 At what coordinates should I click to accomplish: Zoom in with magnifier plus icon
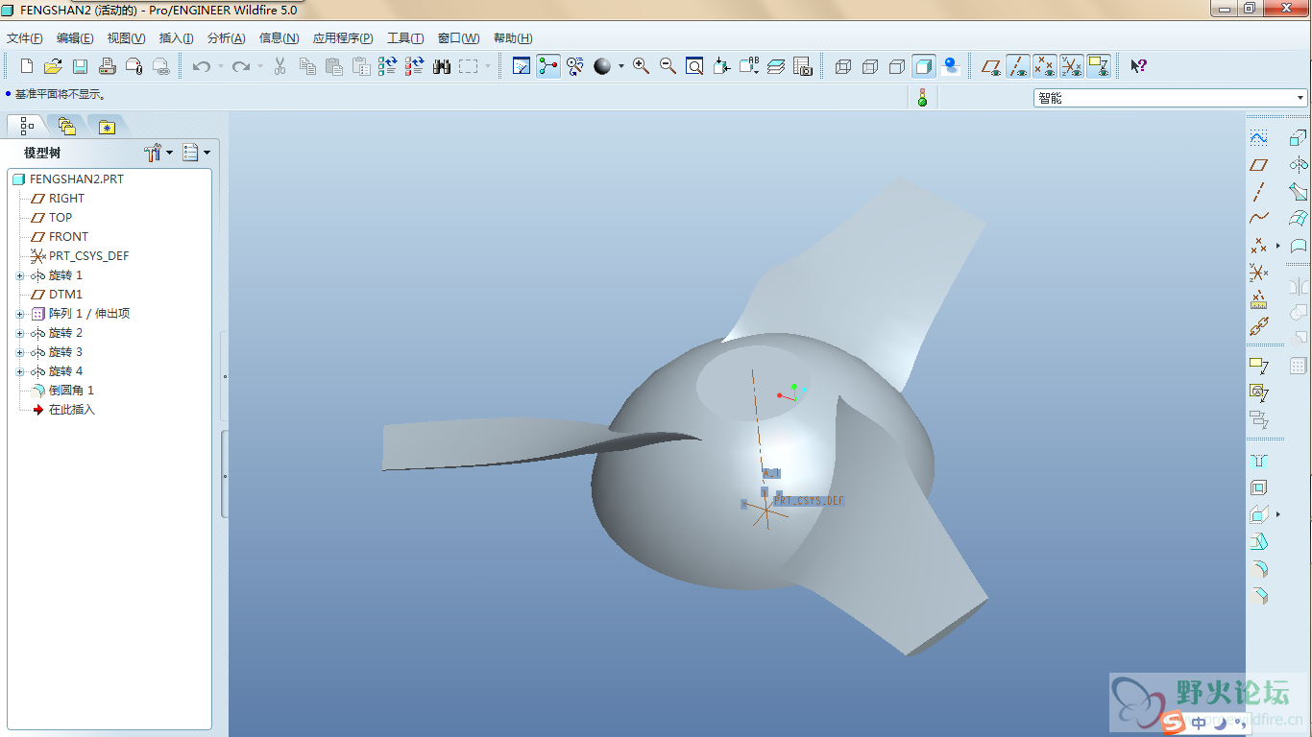click(641, 66)
